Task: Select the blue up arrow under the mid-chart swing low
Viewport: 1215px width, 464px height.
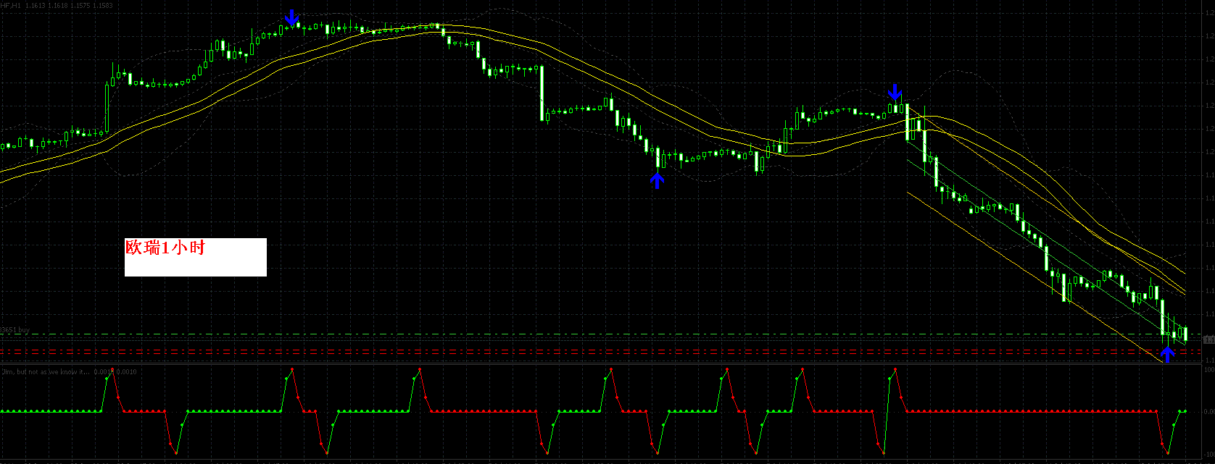Action: click(x=657, y=180)
